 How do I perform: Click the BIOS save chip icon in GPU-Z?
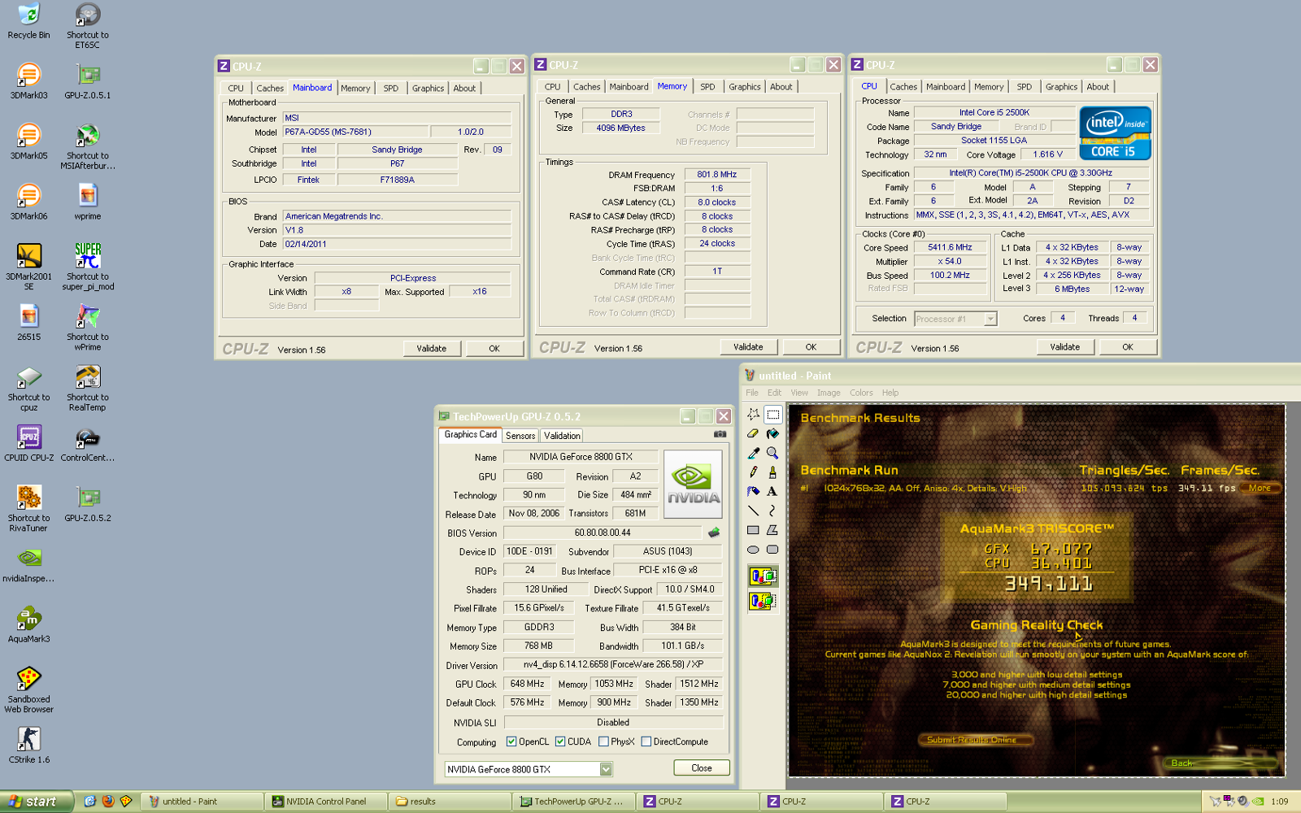coord(714,533)
